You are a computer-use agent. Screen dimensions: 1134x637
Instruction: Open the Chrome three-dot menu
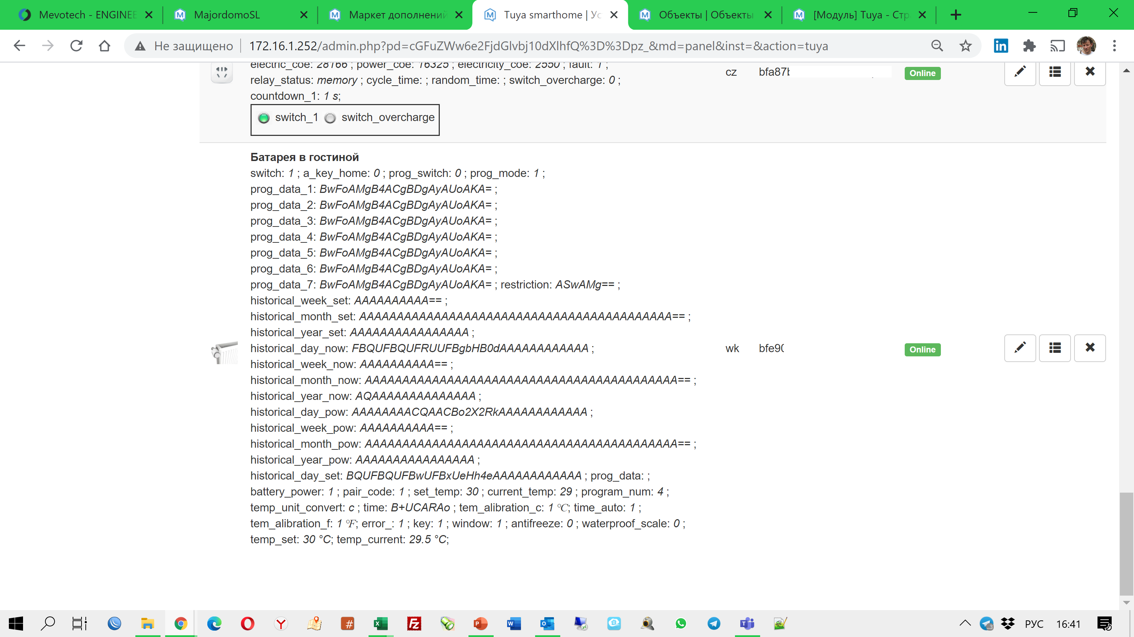pyautogui.click(x=1114, y=45)
